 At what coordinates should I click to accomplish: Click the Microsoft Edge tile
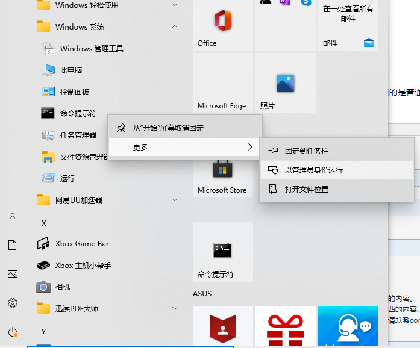click(x=223, y=83)
